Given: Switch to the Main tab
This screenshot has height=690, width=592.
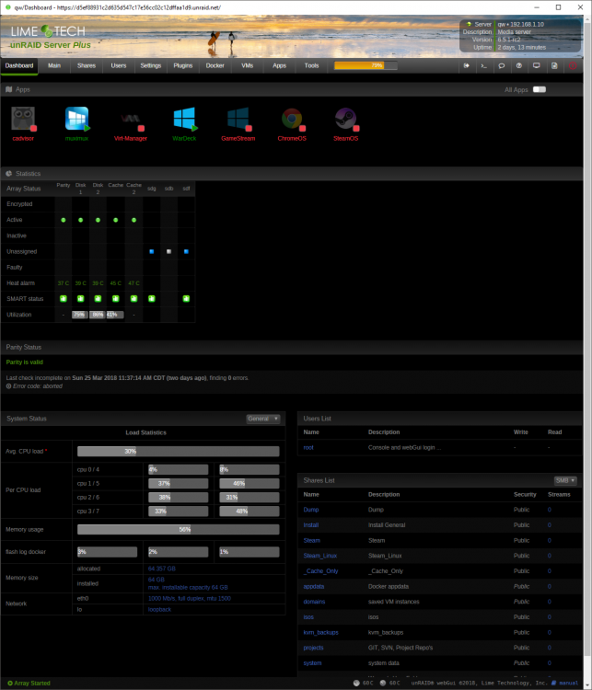Looking at the screenshot, I should (x=54, y=65).
